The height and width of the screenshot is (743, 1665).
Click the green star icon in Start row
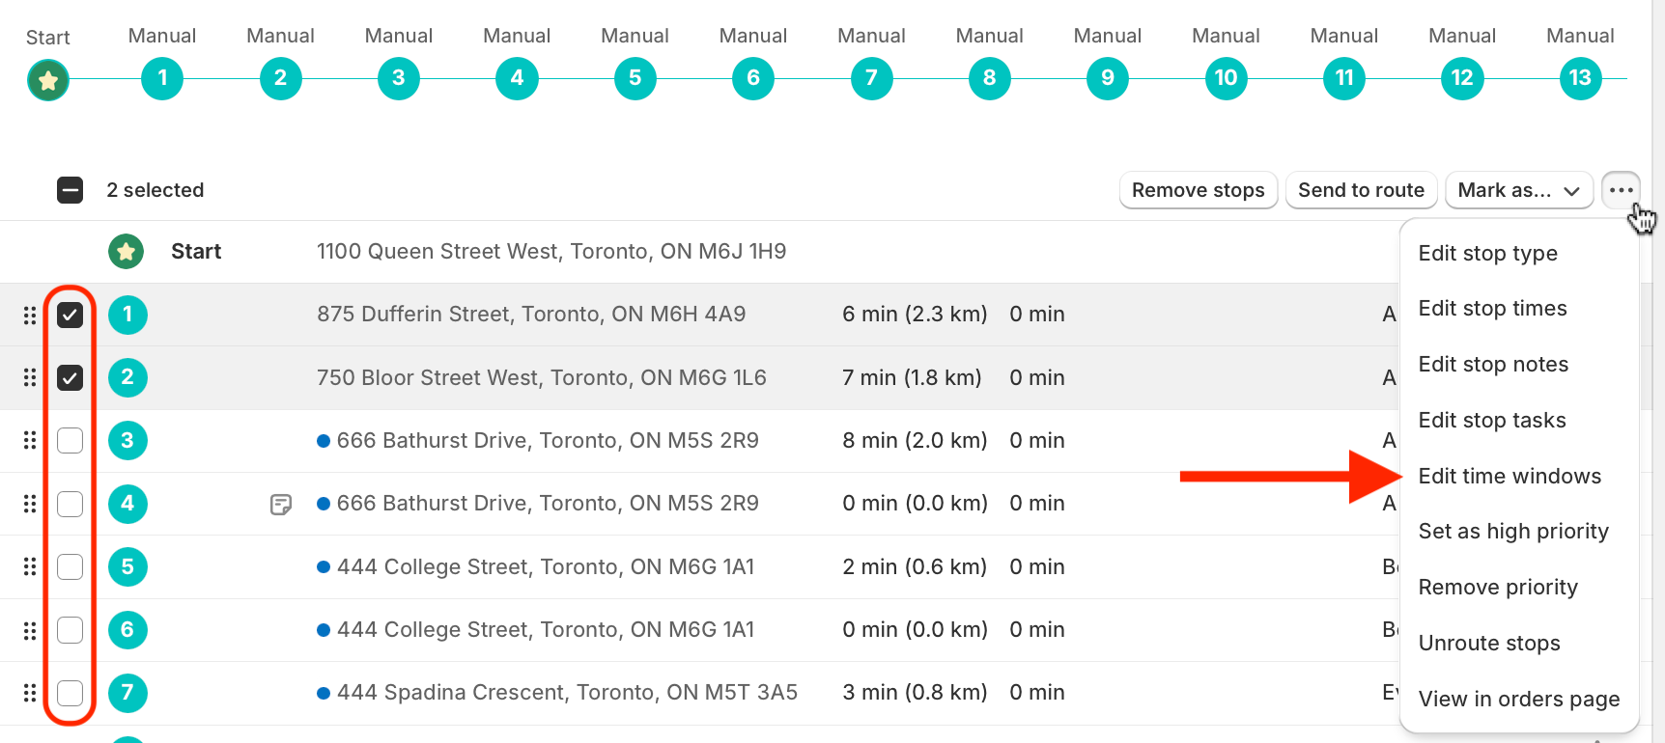coord(126,252)
